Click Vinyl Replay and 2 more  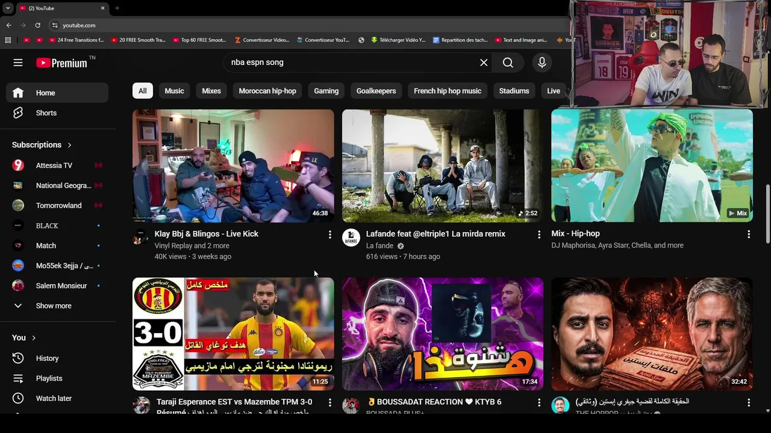point(192,246)
